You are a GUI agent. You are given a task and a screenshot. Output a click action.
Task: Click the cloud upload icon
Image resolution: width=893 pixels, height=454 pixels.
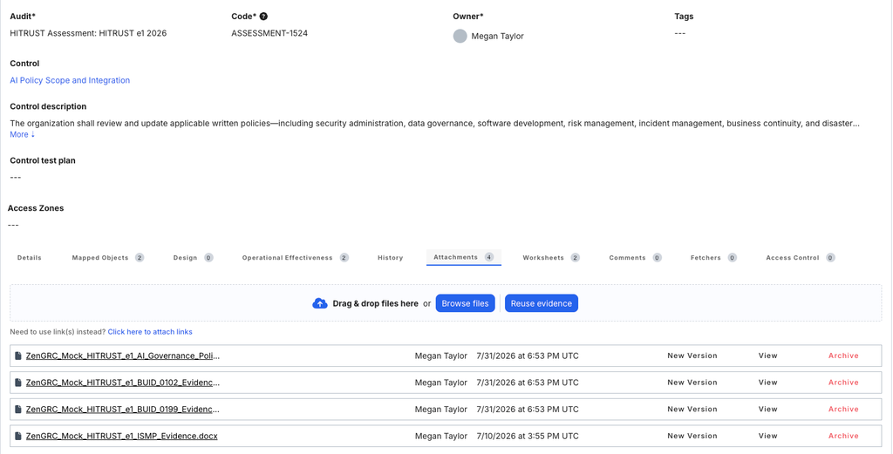coord(320,304)
